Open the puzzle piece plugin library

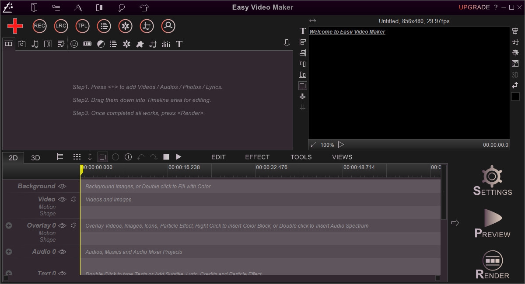(x=140, y=44)
